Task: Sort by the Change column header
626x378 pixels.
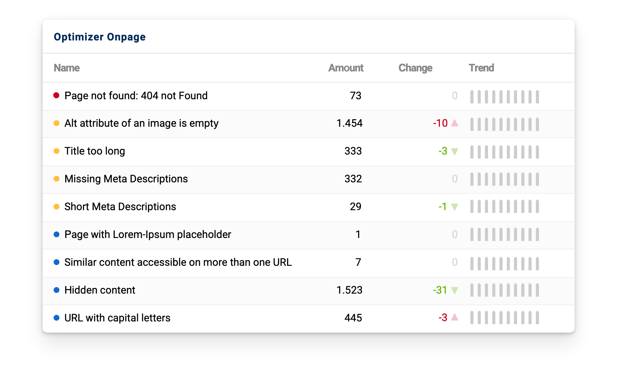Action: point(415,68)
